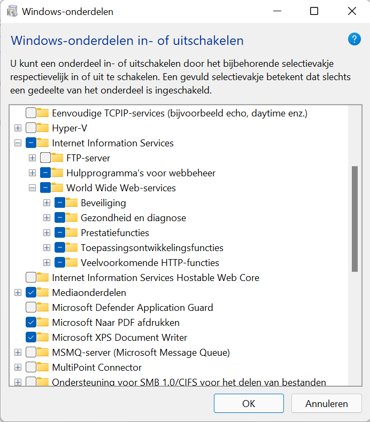This screenshot has width=370, height=422.
Task: Expand the MSMQ-server tree node
Action: [18, 352]
